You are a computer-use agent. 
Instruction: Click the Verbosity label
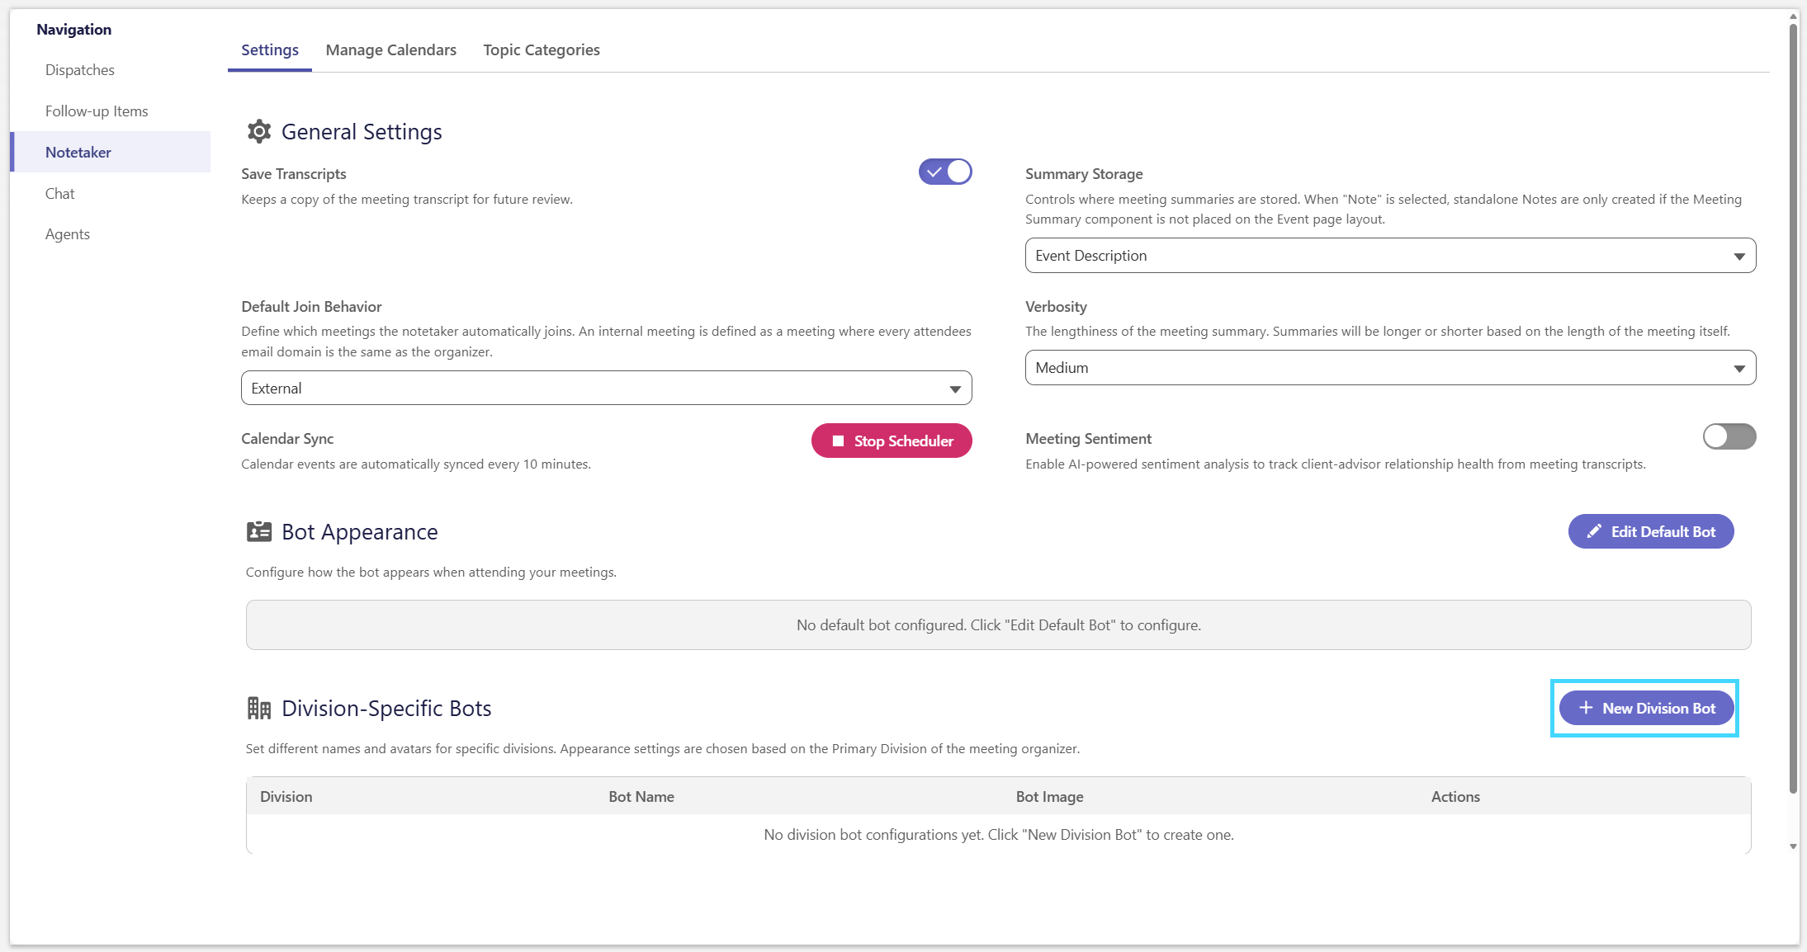click(x=1056, y=306)
